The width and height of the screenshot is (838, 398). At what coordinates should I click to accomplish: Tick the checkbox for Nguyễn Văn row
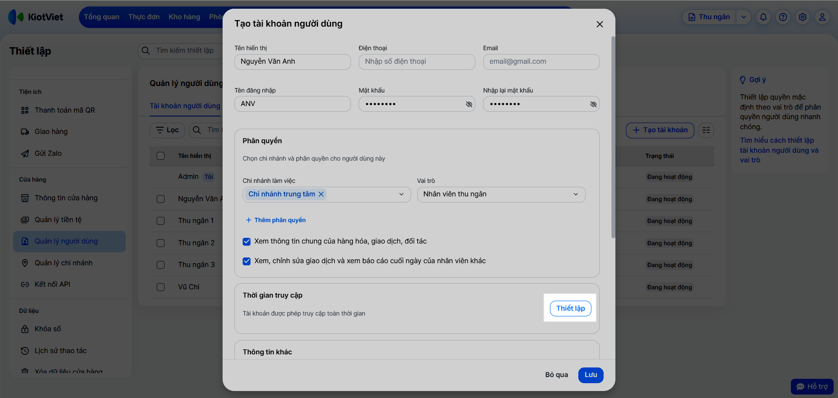point(161,199)
